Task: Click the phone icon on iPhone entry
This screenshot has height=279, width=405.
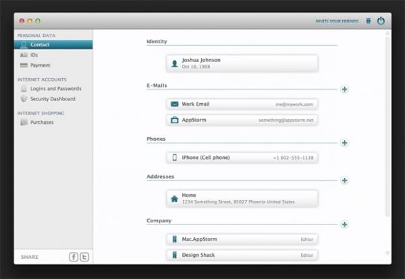Action: click(175, 158)
